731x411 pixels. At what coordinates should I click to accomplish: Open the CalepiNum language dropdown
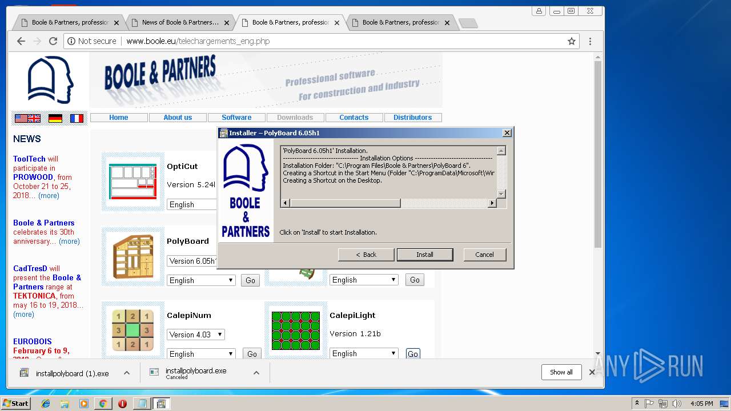(201, 354)
